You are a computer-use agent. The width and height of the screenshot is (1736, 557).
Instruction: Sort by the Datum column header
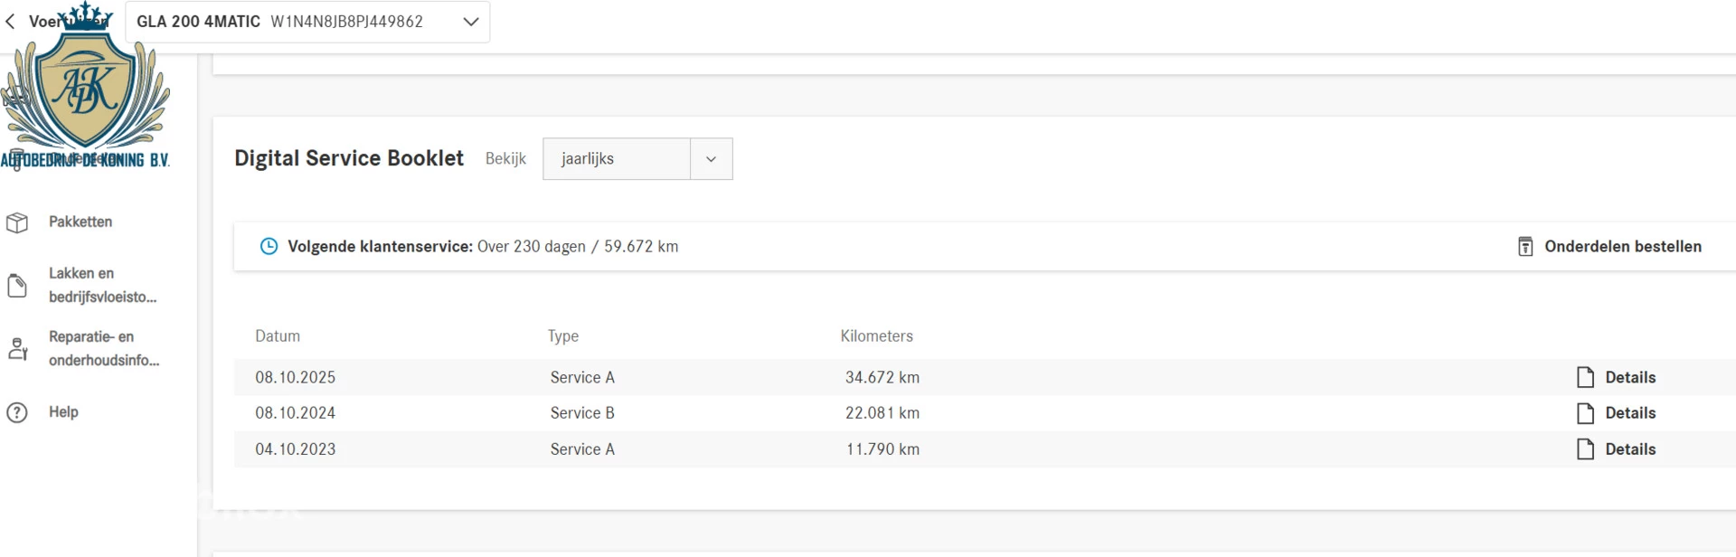tap(278, 336)
